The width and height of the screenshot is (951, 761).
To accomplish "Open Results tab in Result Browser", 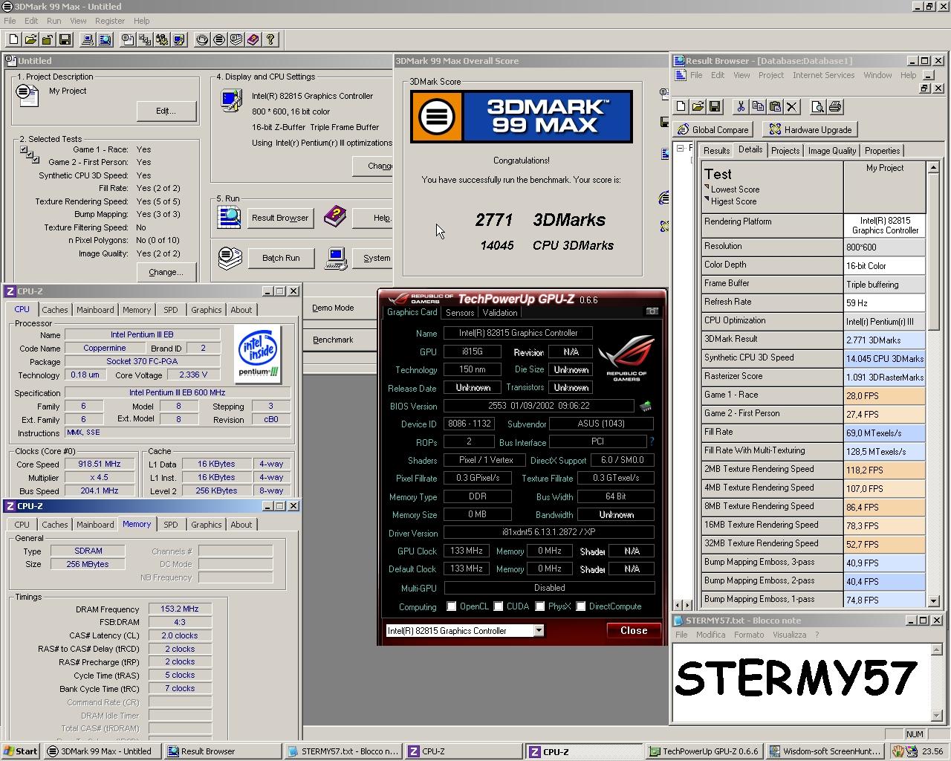I will tap(716, 151).
